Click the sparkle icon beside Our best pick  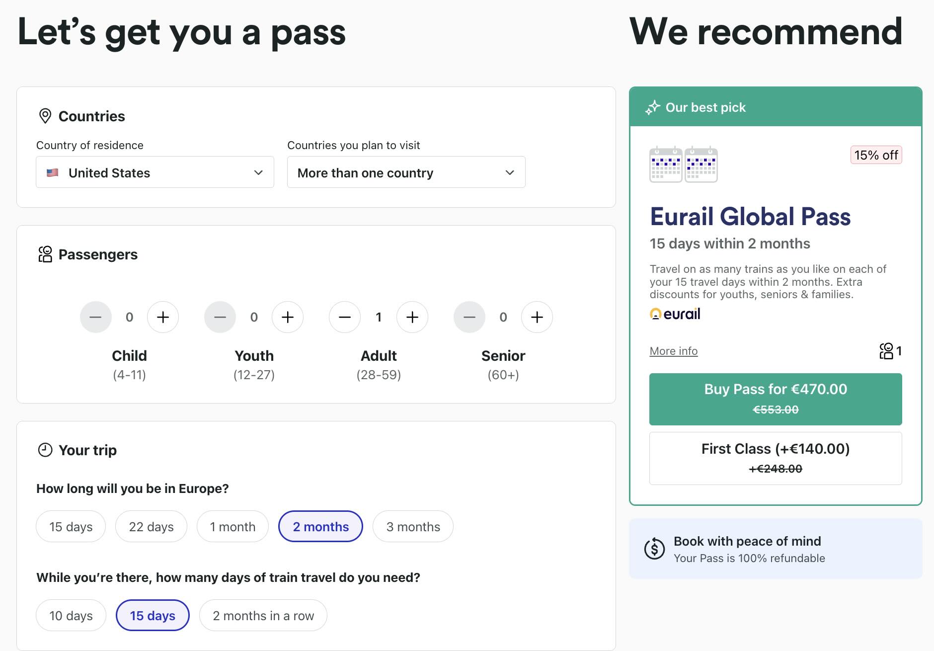(653, 107)
